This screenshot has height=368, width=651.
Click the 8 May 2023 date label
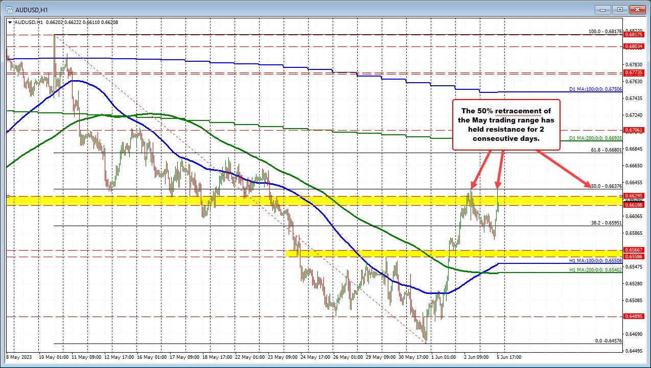(19, 357)
